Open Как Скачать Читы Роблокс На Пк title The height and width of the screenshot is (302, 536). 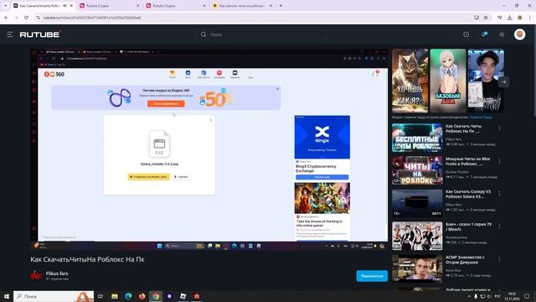[463, 128]
